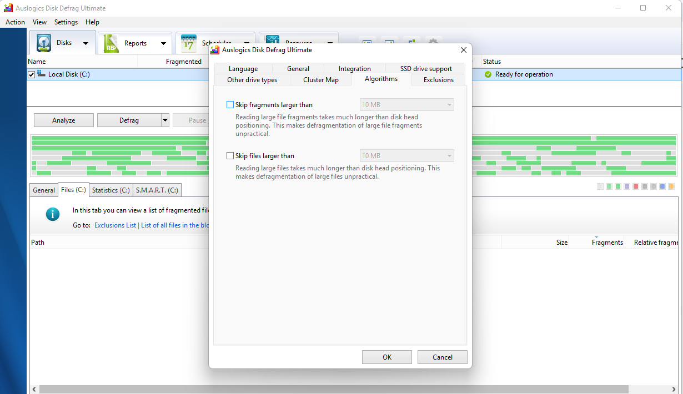Click the green Ready for operation checkmark icon

point(488,74)
